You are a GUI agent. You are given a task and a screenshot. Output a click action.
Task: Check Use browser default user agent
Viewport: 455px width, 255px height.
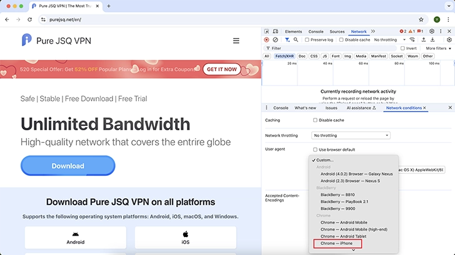coord(315,150)
